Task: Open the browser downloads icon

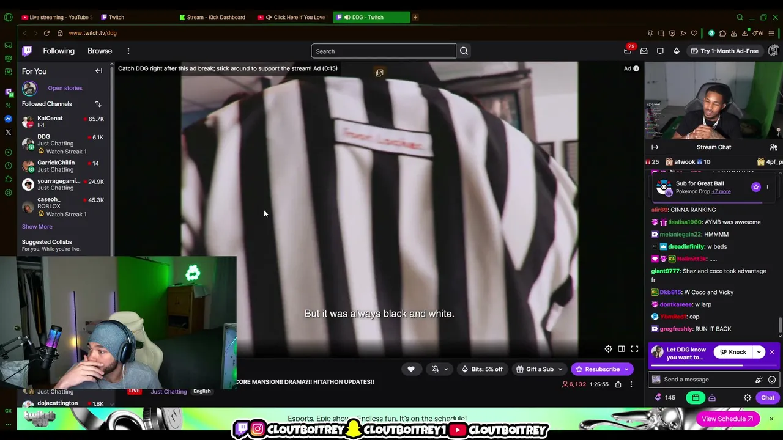Action: (745, 33)
